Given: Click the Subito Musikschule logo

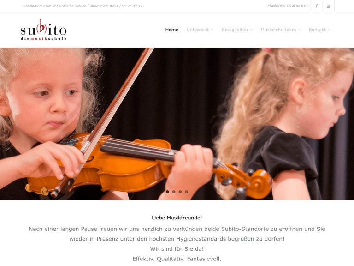Looking at the screenshot, I should [44, 30].
